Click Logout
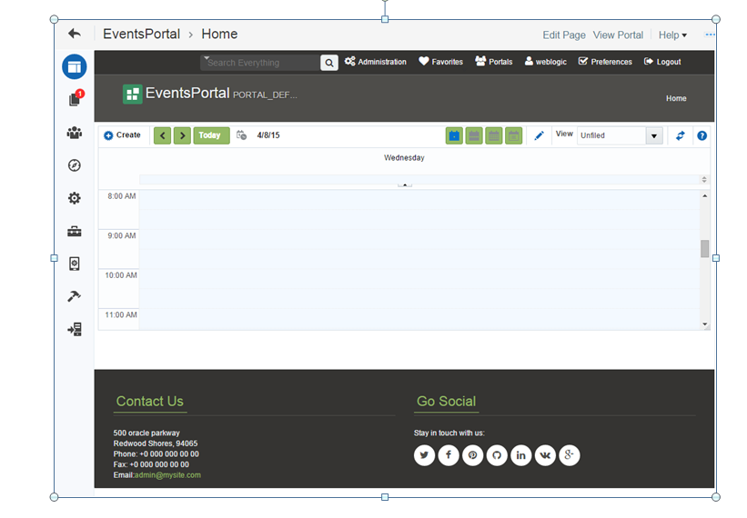The image size is (747, 518). pyautogui.click(x=662, y=62)
